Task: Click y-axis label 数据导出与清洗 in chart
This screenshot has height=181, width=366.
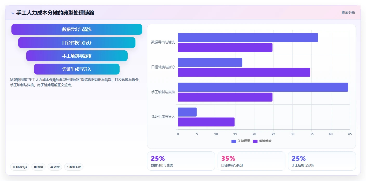Action: [x=163, y=42]
